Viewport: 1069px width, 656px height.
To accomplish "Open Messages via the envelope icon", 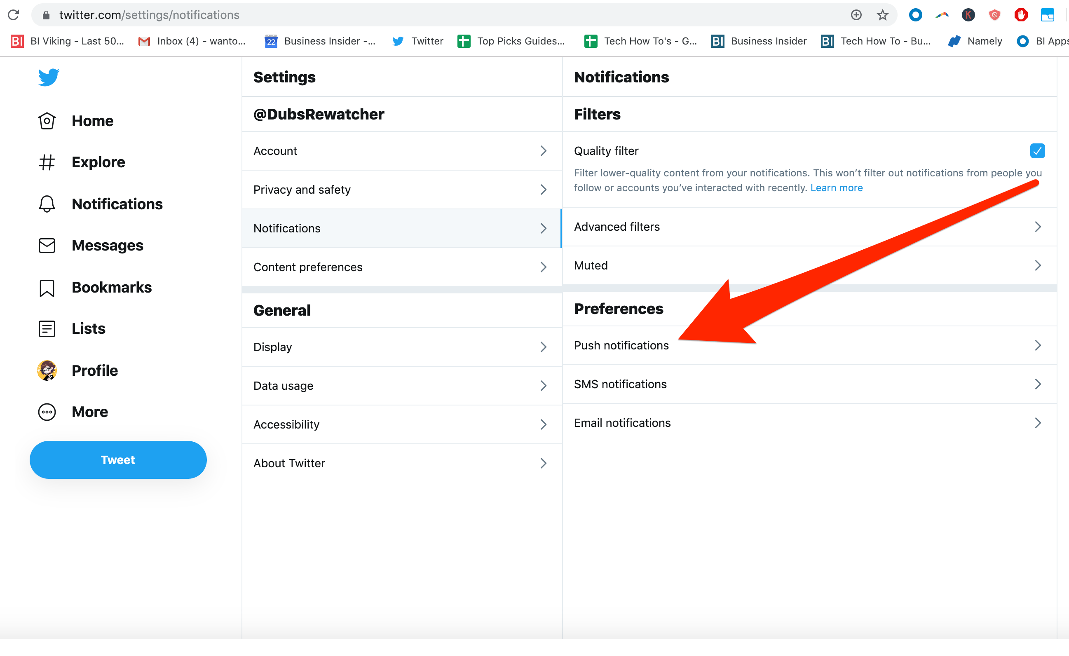I will (x=47, y=246).
